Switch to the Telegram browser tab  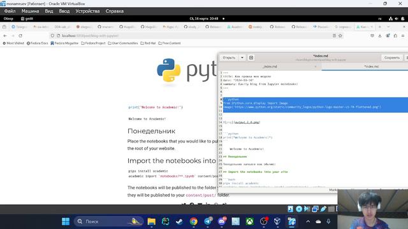click(20, 27)
